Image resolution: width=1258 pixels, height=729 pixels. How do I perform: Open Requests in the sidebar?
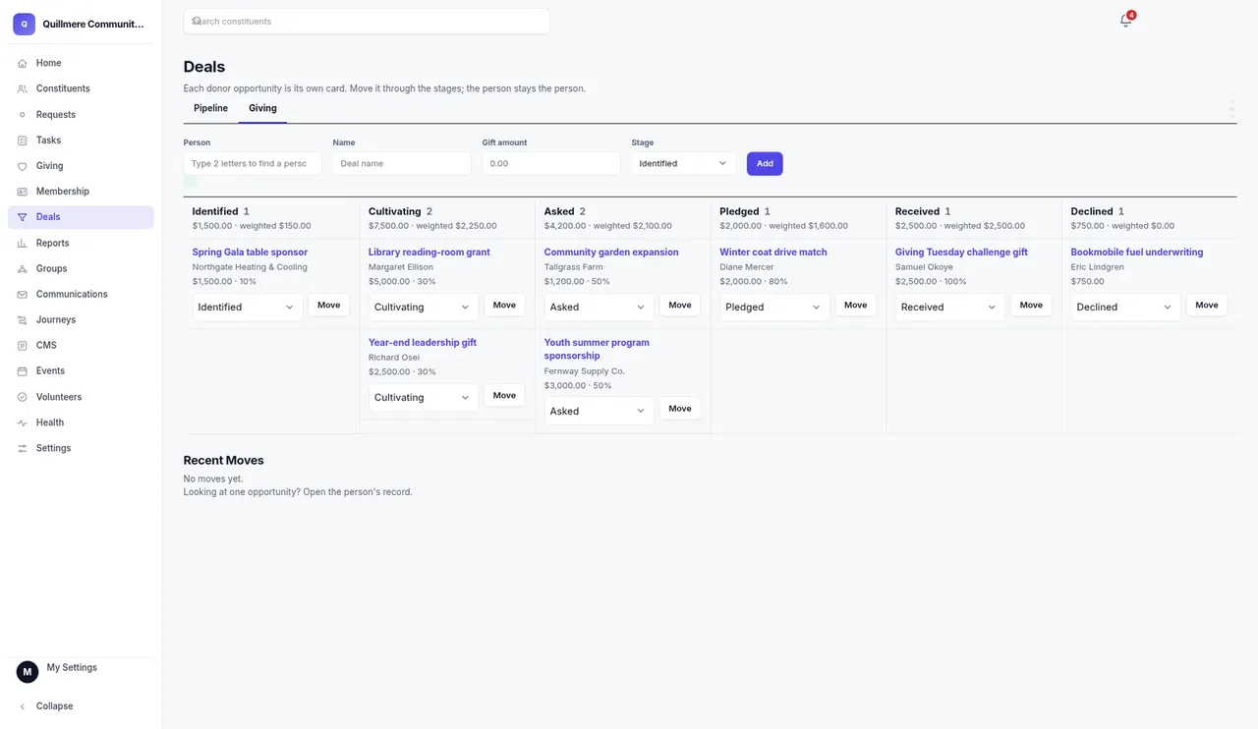81,114
